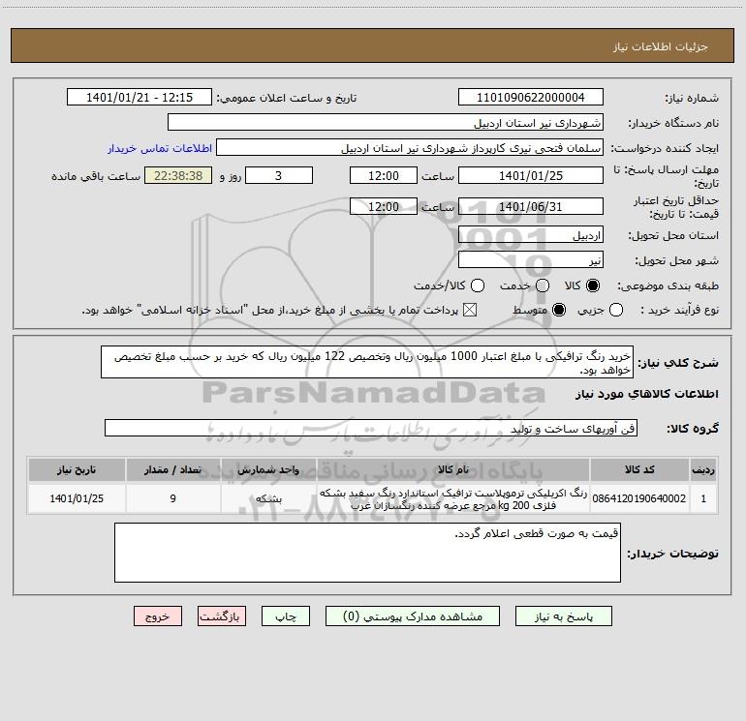
Task: Click the response deadline hour 12:00 field
Action: (384, 175)
